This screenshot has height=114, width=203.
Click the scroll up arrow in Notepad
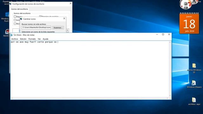click(x=170, y=42)
